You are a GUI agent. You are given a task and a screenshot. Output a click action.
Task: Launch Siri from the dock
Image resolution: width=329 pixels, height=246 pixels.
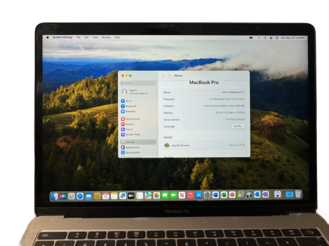[63, 196]
